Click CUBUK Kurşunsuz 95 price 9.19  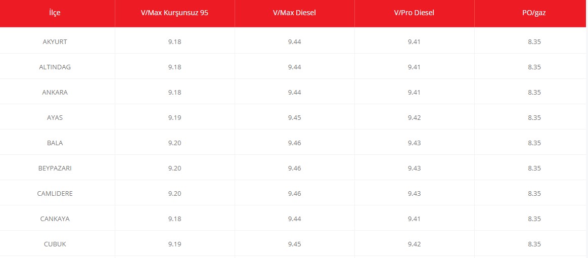(175, 244)
